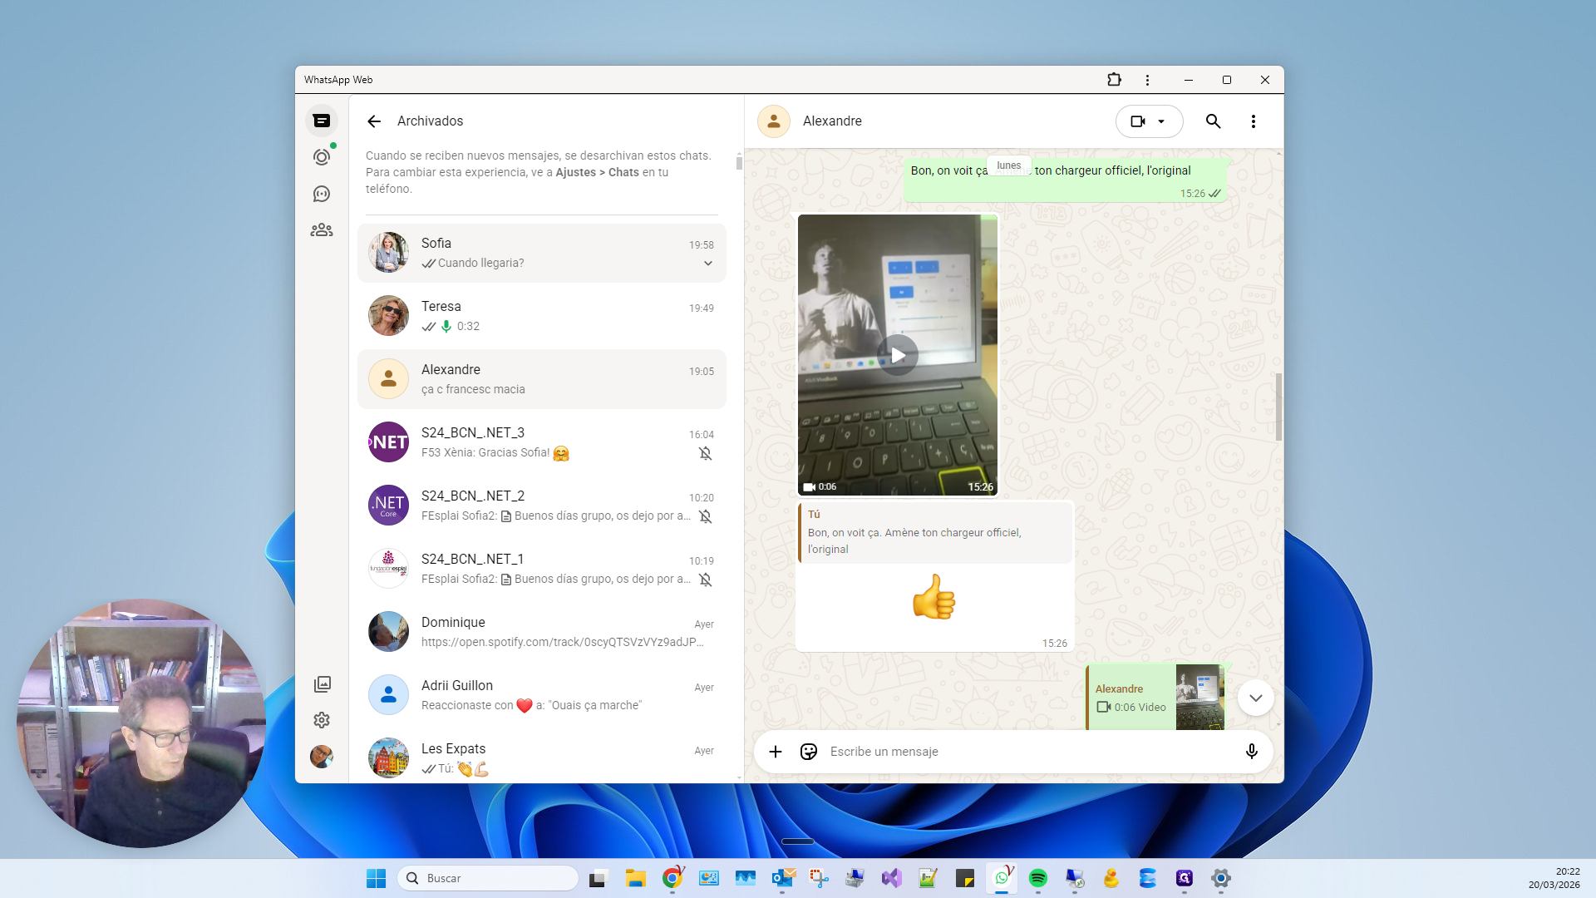The image size is (1596, 898).
Task: Open the S24_BCN_.NET_3 group chat
Action: pos(541,442)
